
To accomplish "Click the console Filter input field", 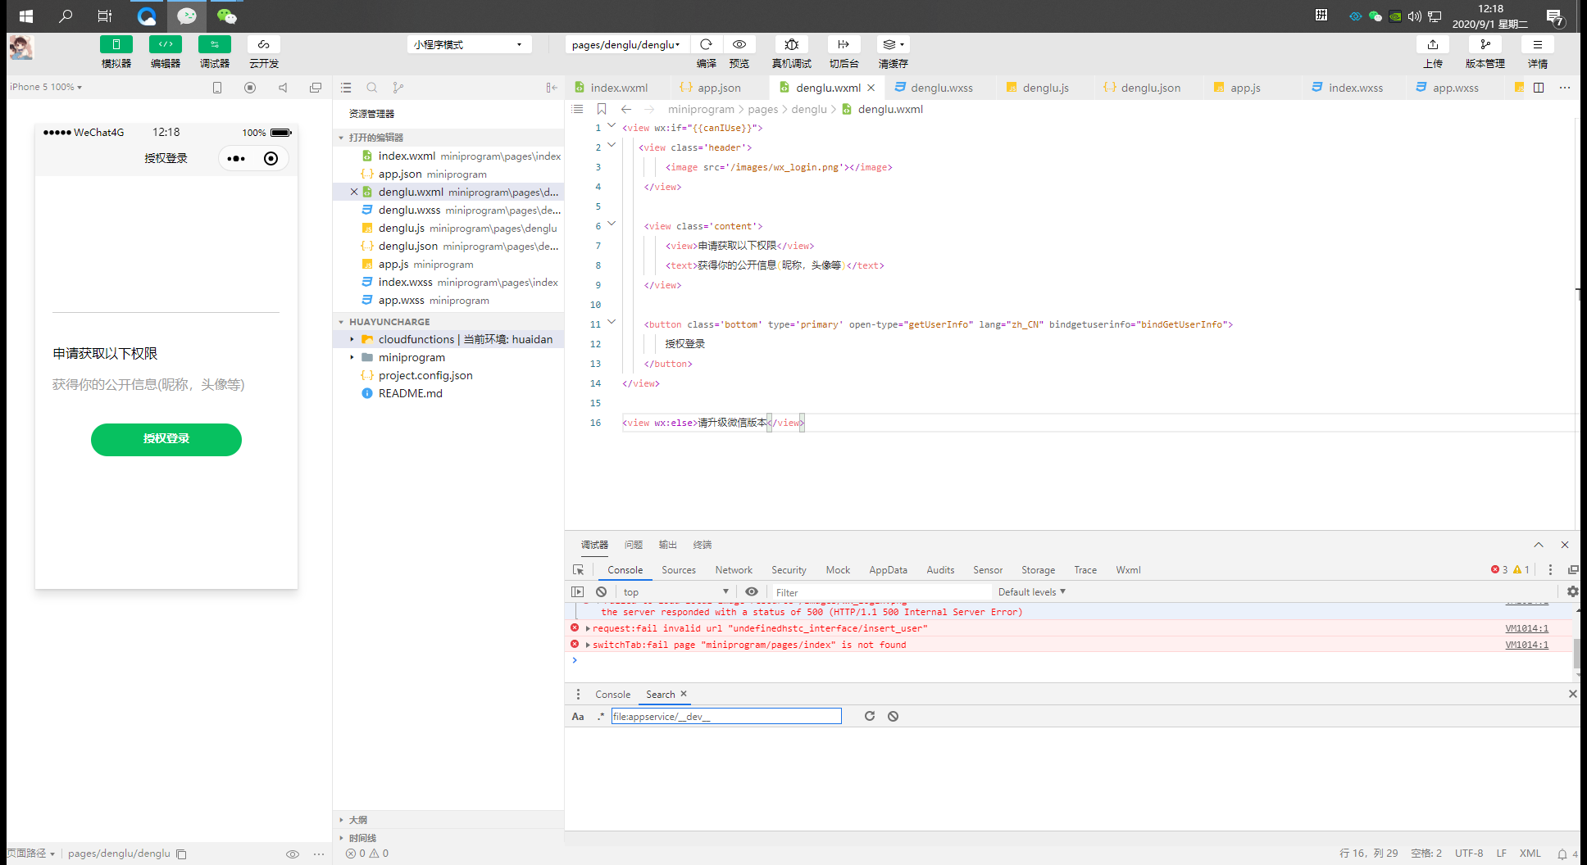I will coord(881,592).
